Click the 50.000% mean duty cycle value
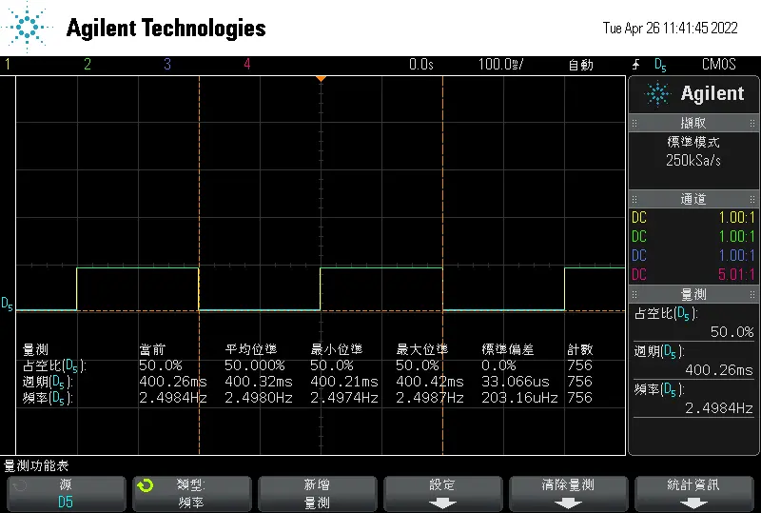The width and height of the screenshot is (761, 513). tap(255, 365)
